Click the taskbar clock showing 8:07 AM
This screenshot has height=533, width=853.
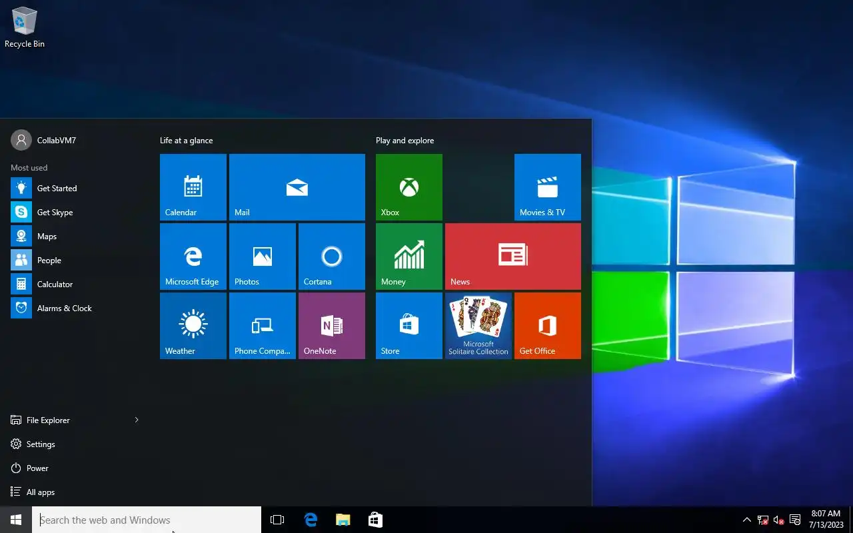tap(826, 520)
